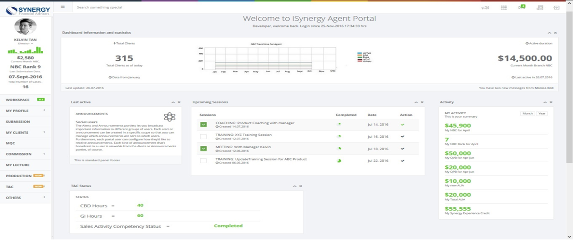This screenshot has height=240, width=573.
Task: Click the V.1 badge beside Workspace
Action: (41, 100)
